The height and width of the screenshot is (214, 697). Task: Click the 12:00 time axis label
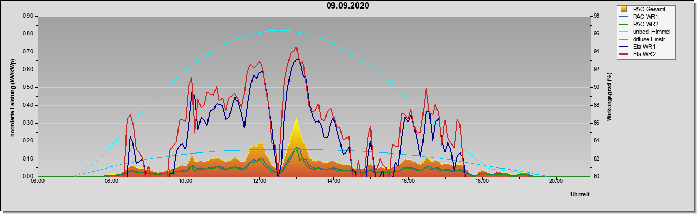point(259,181)
